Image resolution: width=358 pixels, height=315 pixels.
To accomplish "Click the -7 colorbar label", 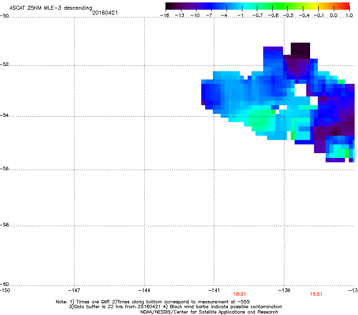I will [x=209, y=16].
